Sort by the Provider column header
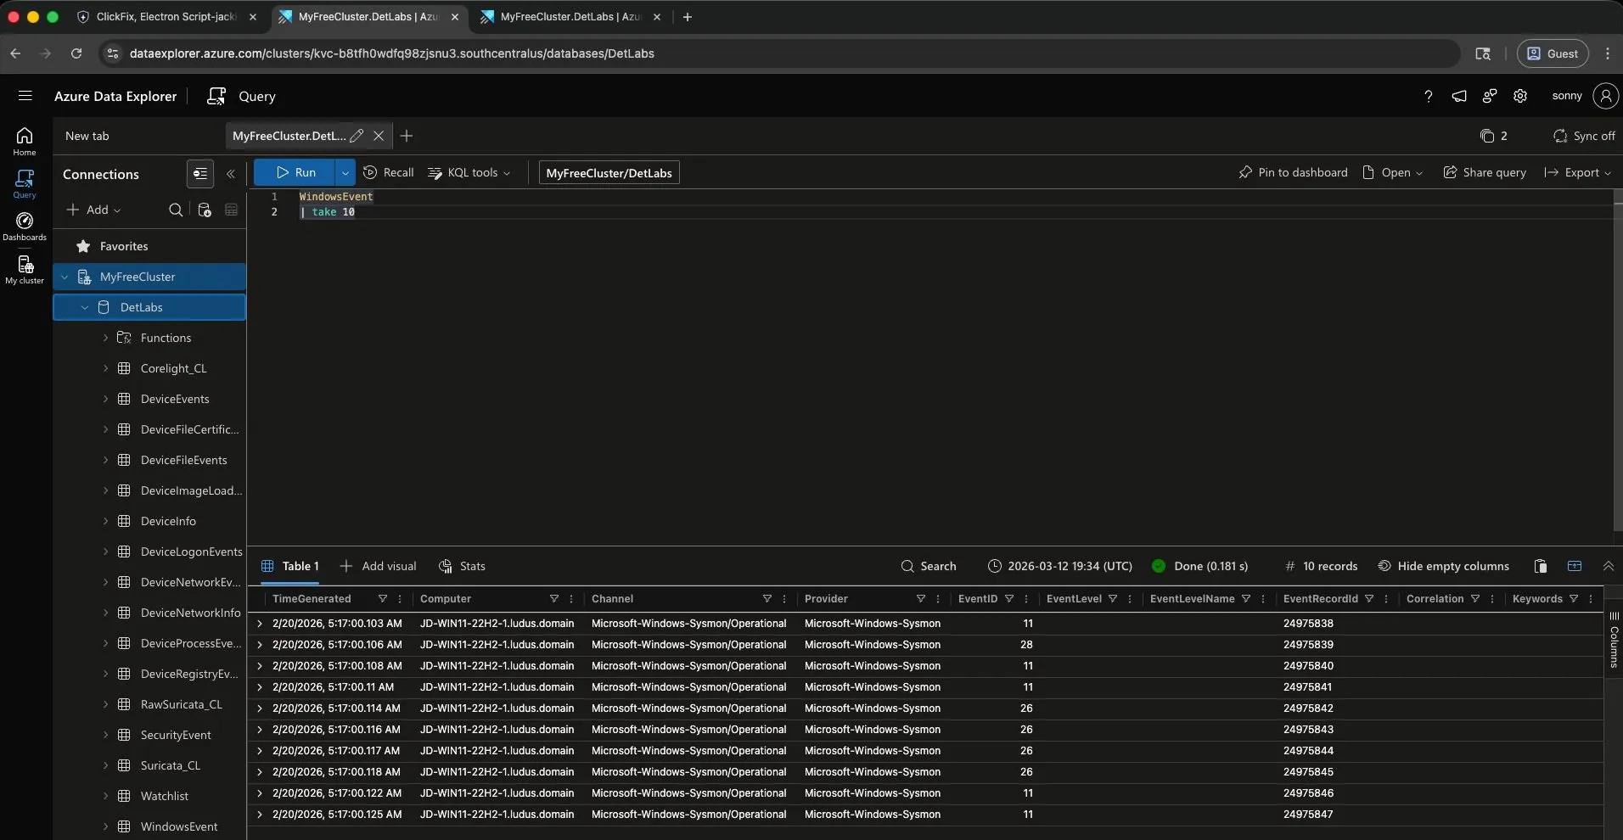The image size is (1623, 840). (x=826, y=599)
